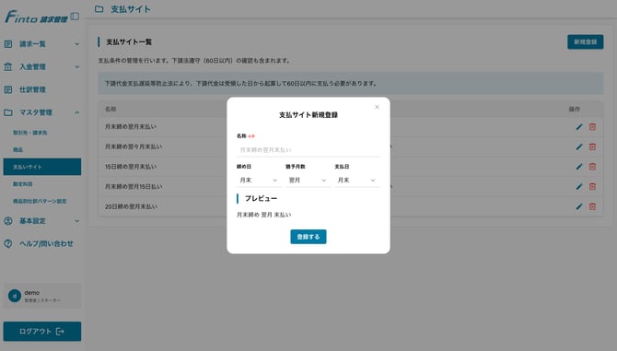
Task: Edit the 月末締め翌月15日払い row with the pencil icon
Action: click(579, 186)
